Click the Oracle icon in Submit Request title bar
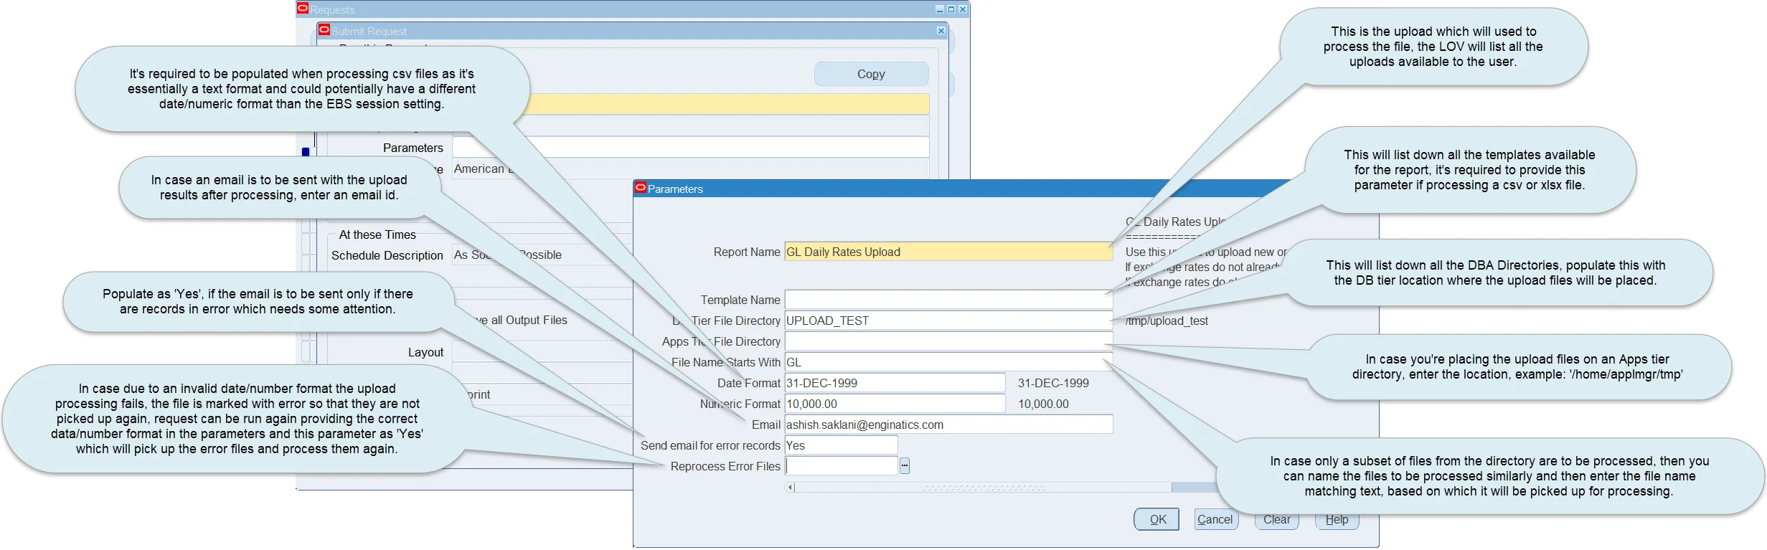This screenshot has width=1767, height=550. click(324, 30)
